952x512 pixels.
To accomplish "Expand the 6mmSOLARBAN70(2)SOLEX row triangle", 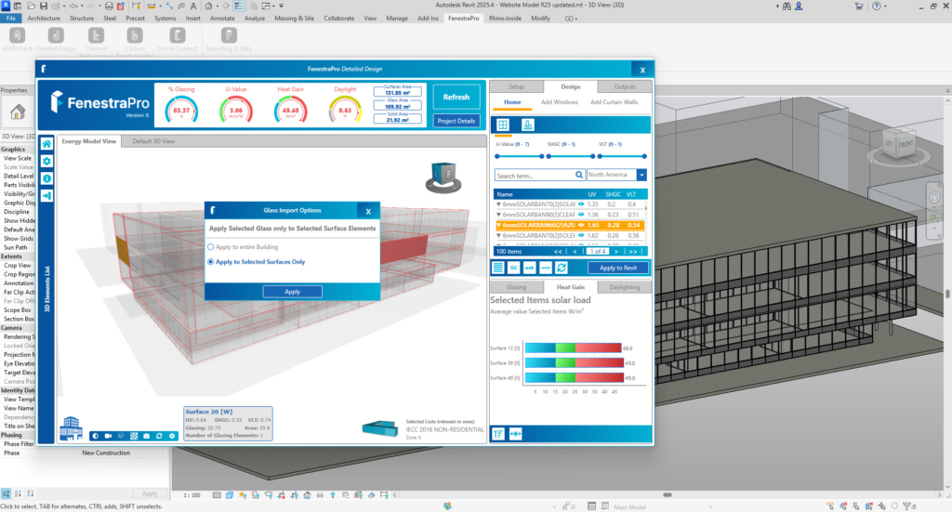I will [x=498, y=235].
